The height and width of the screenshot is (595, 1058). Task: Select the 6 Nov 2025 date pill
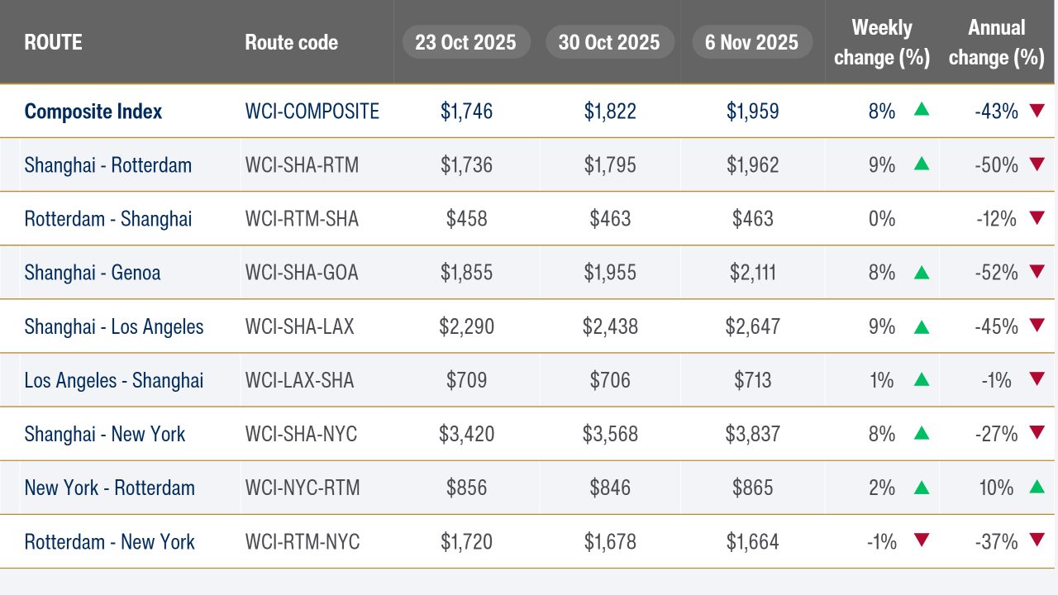(752, 42)
